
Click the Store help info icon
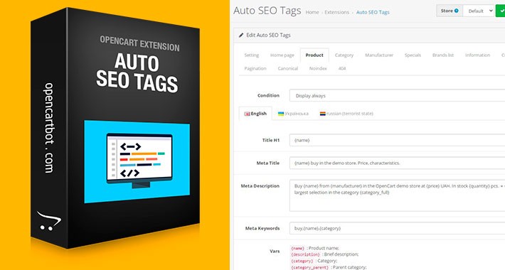[456, 11]
